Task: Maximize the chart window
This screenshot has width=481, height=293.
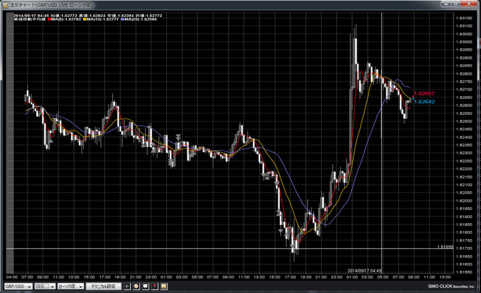Action: (455, 3)
